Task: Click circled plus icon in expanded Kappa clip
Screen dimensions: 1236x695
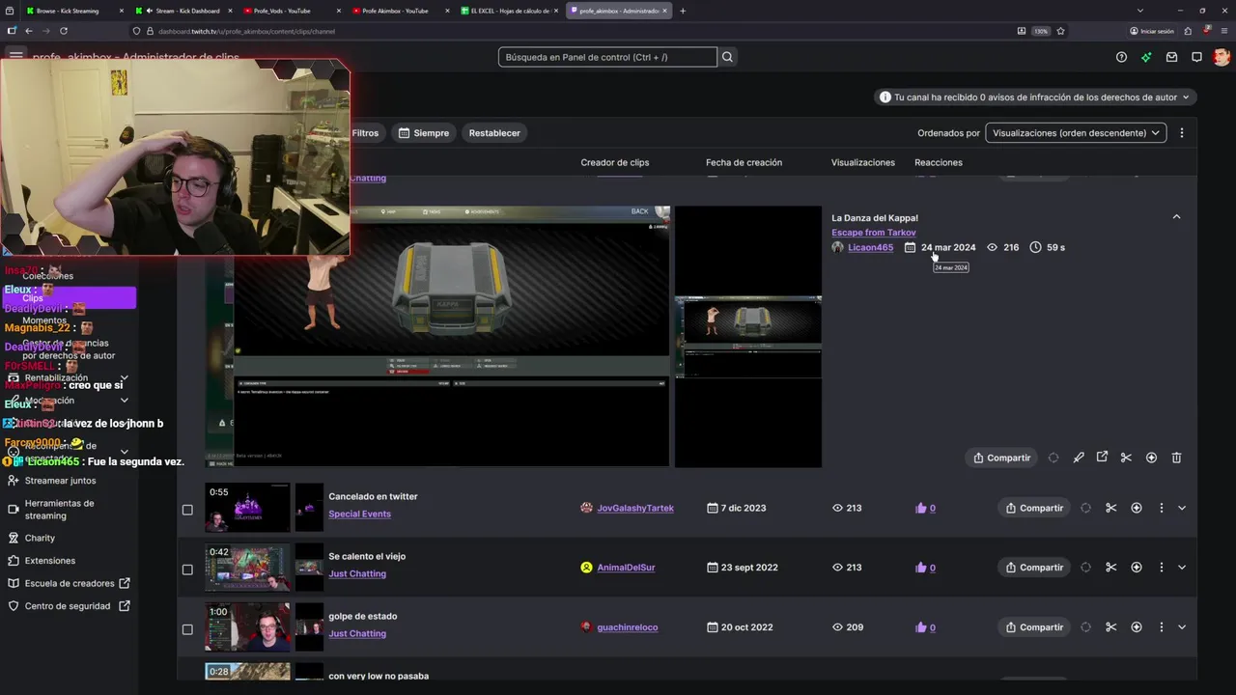Action: 1151,458
